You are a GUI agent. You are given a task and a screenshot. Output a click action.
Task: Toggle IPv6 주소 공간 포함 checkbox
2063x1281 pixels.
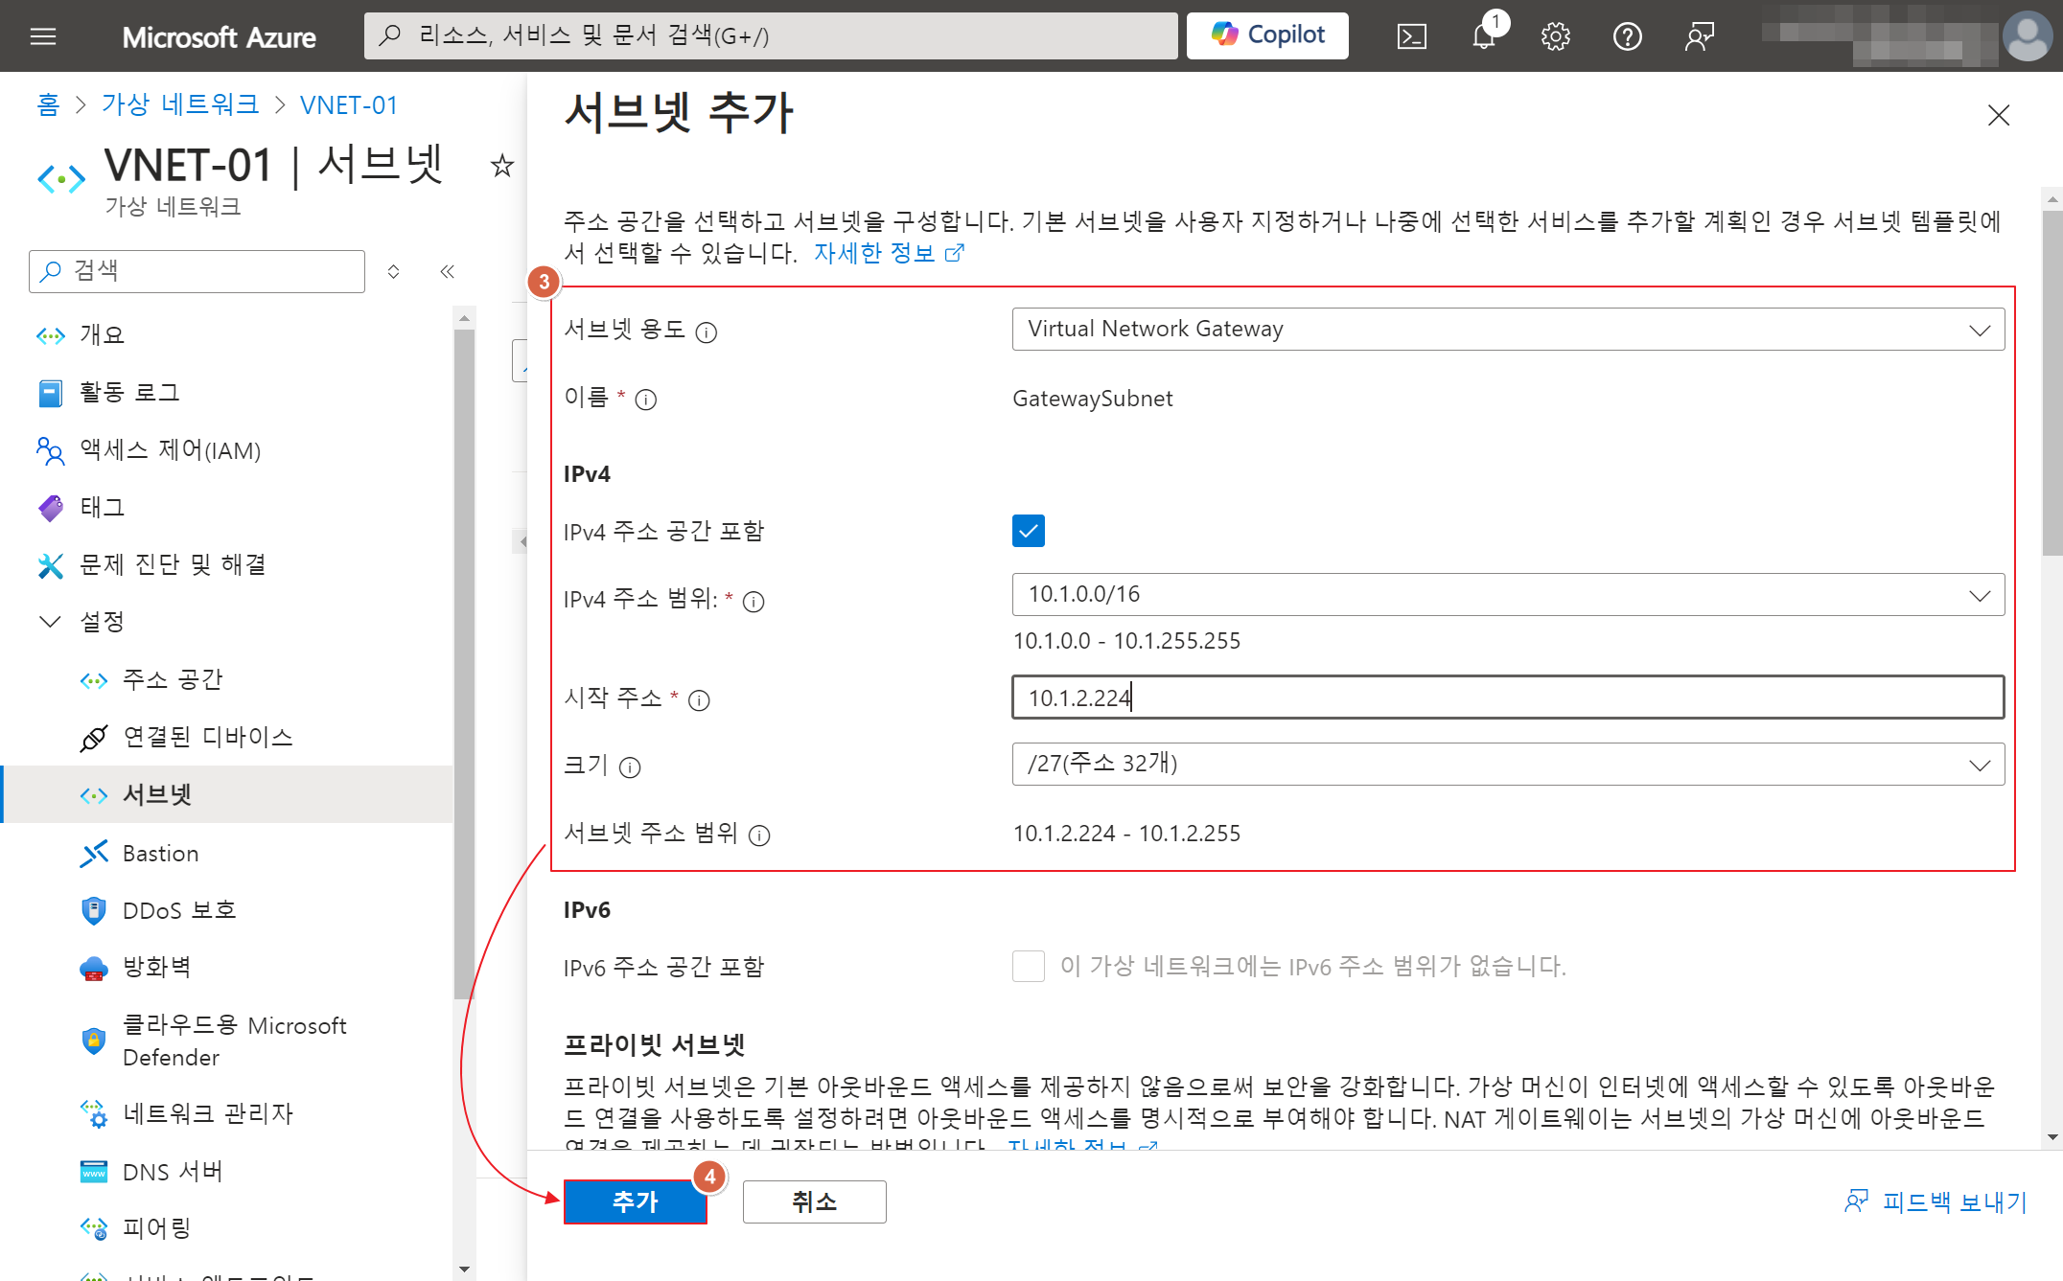pyautogui.click(x=1028, y=966)
